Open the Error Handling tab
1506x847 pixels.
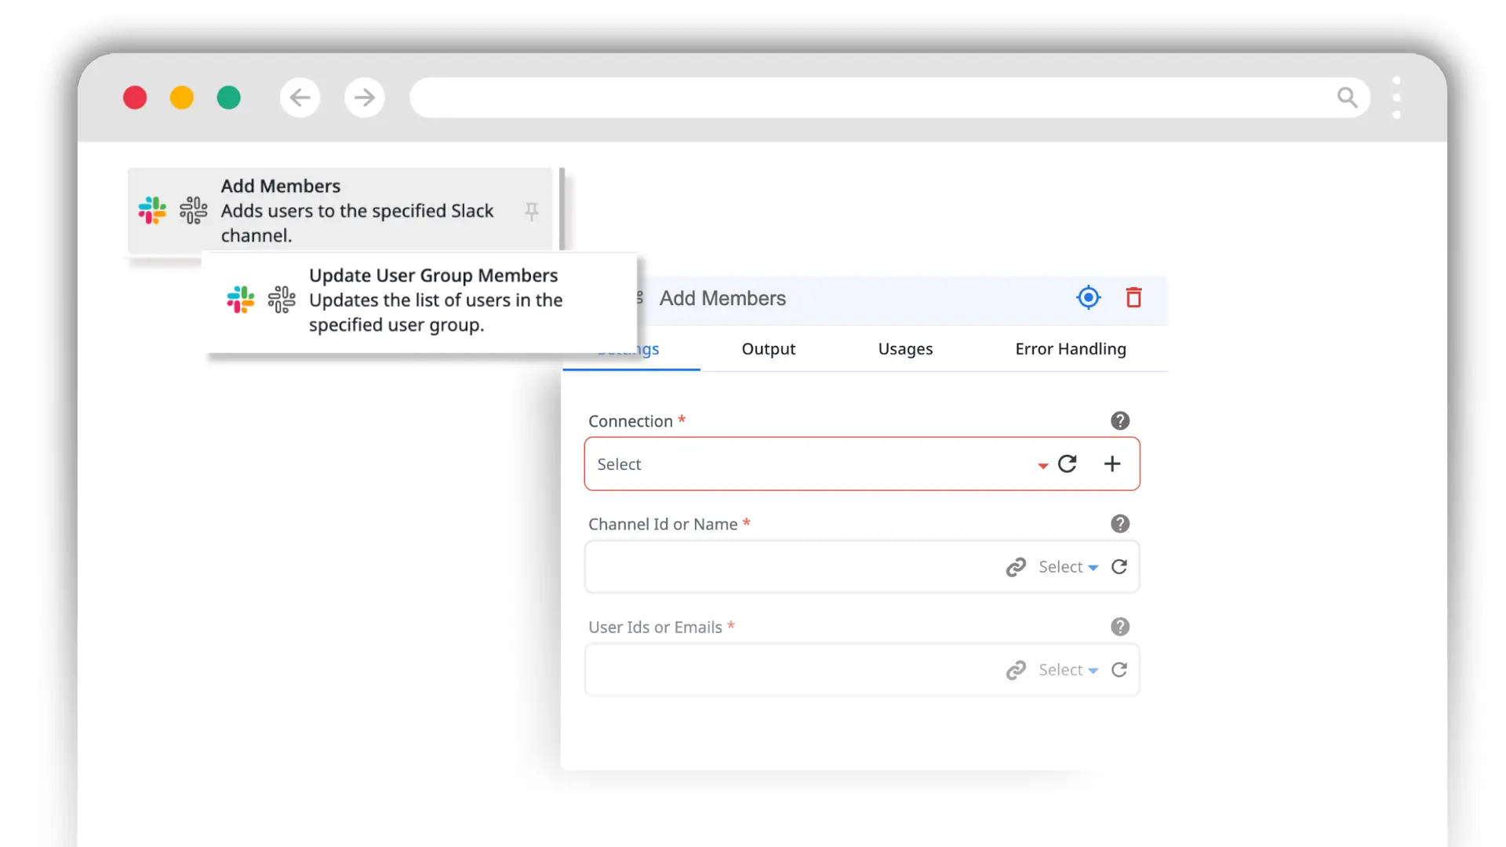tap(1070, 349)
